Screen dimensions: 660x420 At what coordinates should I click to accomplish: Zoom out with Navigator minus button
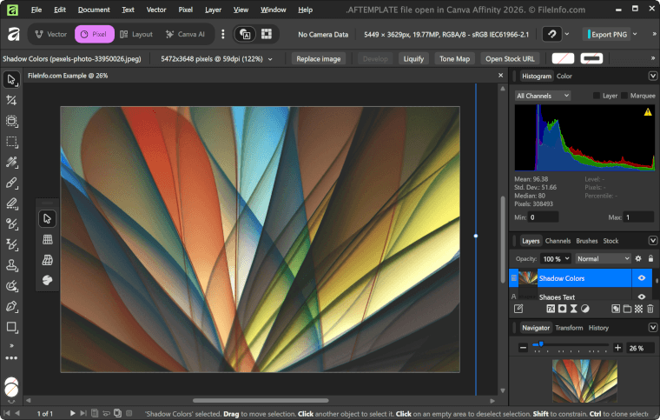pyautogui.click(x=523, y=348)
